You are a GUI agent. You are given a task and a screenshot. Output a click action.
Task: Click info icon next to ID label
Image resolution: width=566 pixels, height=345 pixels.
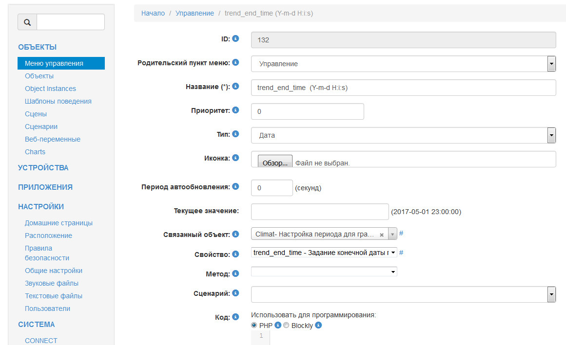click(235, 38)
